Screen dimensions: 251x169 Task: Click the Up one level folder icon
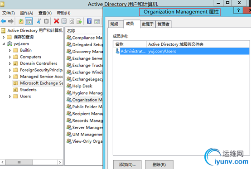(21, 21)
